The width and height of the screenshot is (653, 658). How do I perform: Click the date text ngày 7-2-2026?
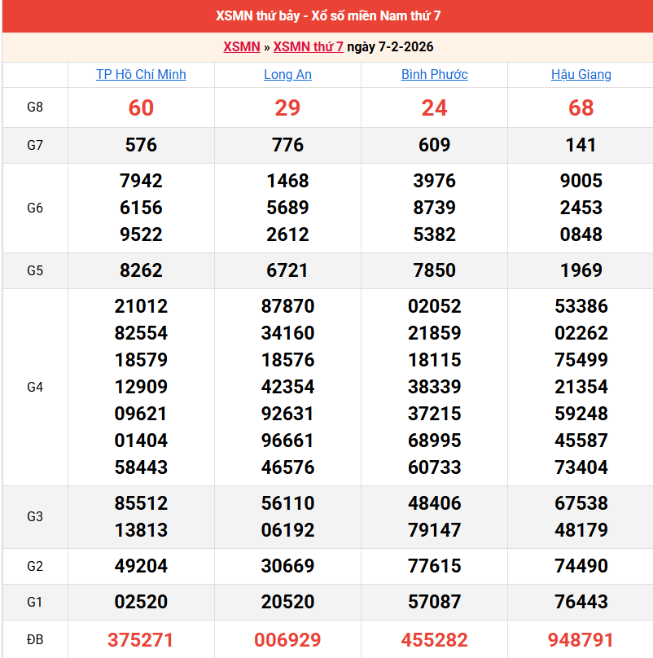390,47
